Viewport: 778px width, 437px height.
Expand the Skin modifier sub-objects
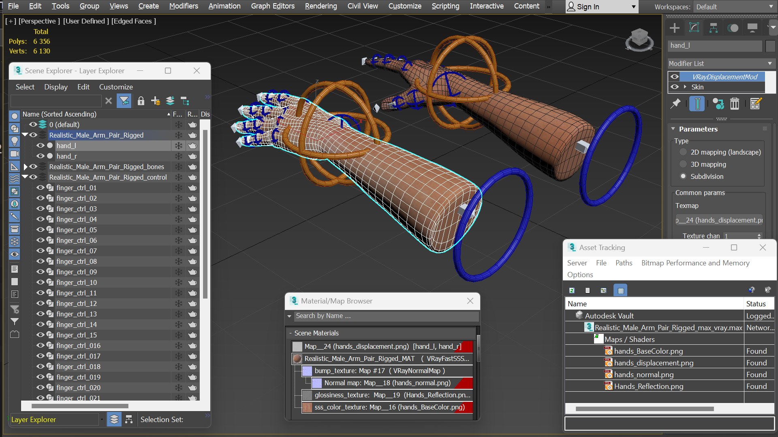[685, 87]
